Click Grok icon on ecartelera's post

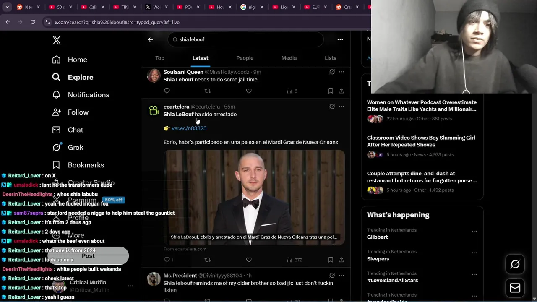pyautogui.click(x=332, y=107)
